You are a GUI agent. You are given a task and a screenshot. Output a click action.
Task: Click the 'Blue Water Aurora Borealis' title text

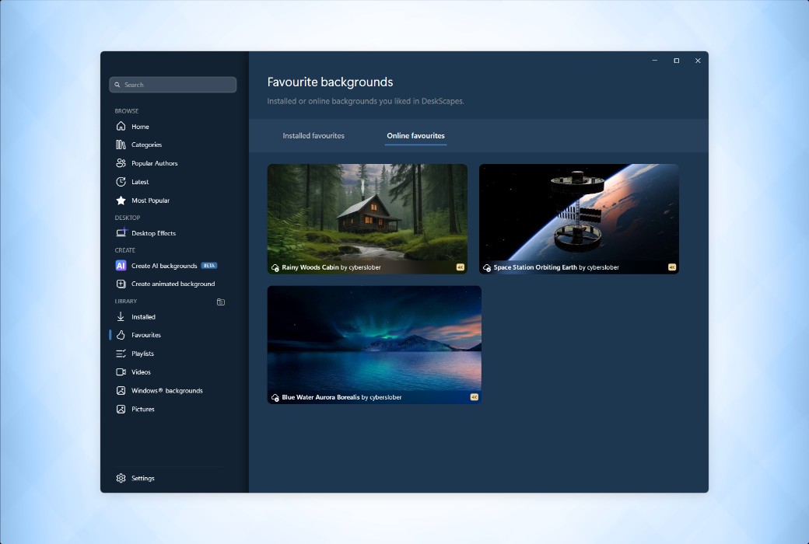[320, 398]
